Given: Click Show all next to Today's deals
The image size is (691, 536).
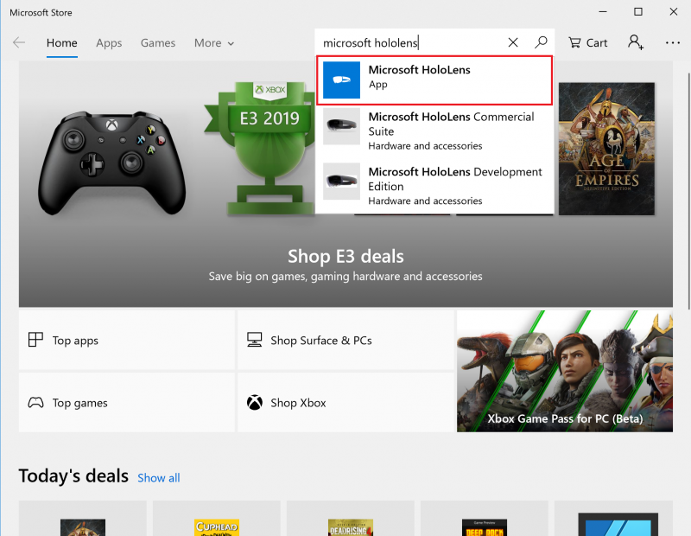Looking at the screenshot, I should (159, 478).
